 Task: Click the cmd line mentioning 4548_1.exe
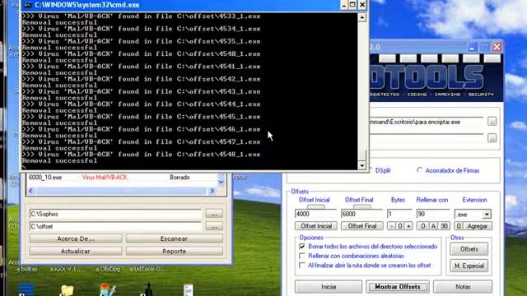tap(141, 155)
